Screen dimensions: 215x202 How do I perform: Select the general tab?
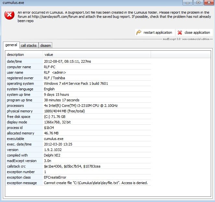[x=11, y=45]
